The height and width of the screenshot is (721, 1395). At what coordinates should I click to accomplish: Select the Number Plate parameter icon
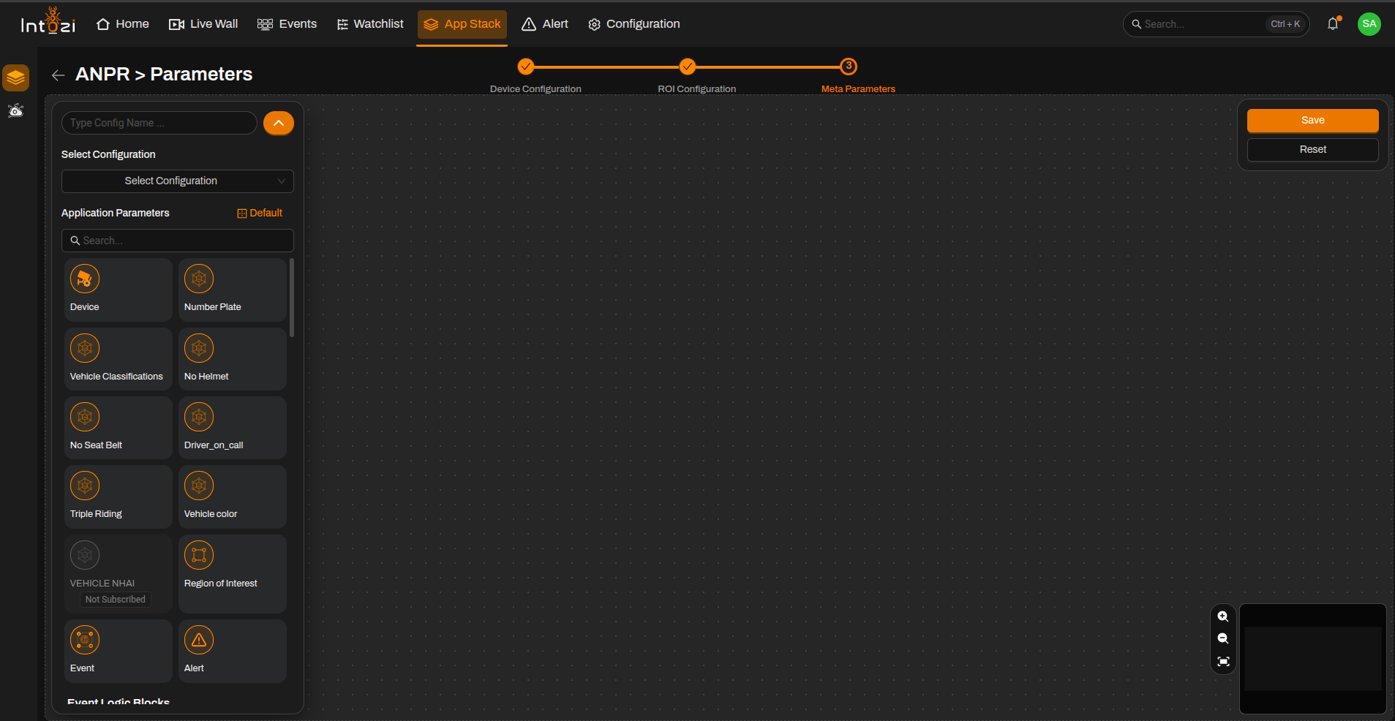pyautogui.click(x=199, y=279)
